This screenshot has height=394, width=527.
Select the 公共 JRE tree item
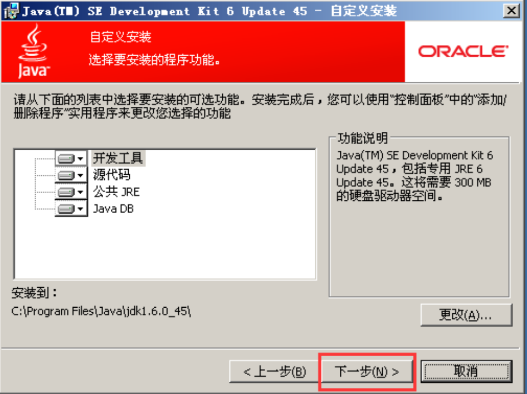tap(116, 191)
